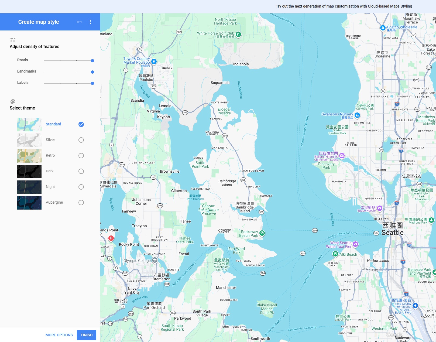
Task: Select the King County Airport pin
Action: pos(415,306)
